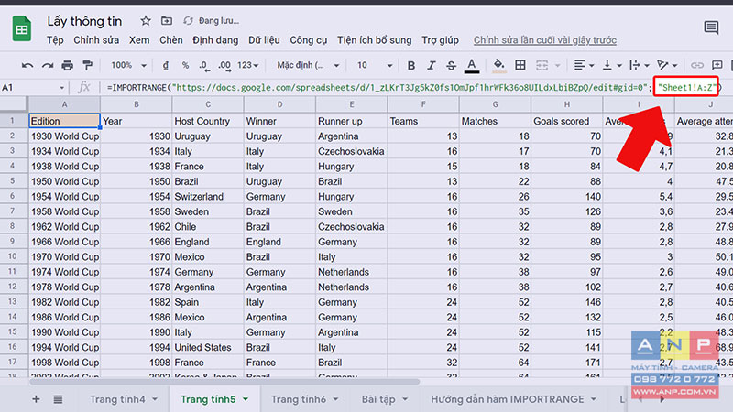
Task: Add a new sheet with plus icon
Action: 36,399
